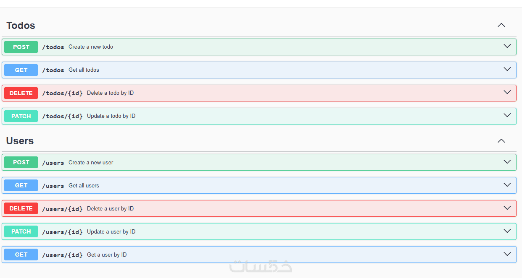The width and height of the screenshot is (522, 278).
Task: Click the 'Get all todos' description
Action: pos(84,70)
